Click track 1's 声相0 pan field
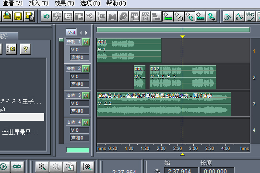 pyautogui.click(x=80, y=58)
